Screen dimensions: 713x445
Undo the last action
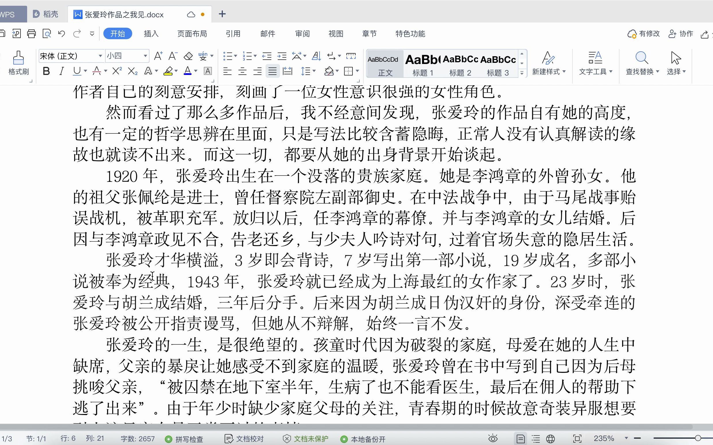point(61,34)
